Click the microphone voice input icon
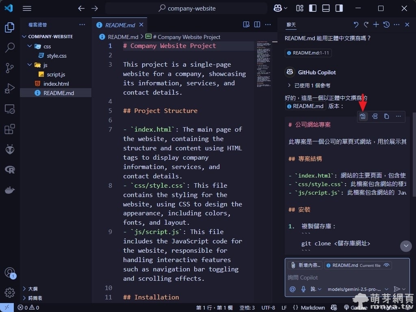The width and height of the screenshot is (416, 312). pyautogui.click(x=303, y=289)
